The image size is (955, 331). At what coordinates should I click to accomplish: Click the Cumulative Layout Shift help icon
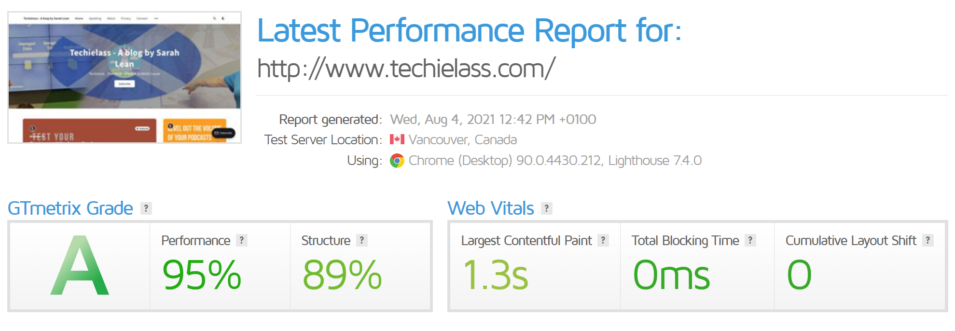point(928,240)
